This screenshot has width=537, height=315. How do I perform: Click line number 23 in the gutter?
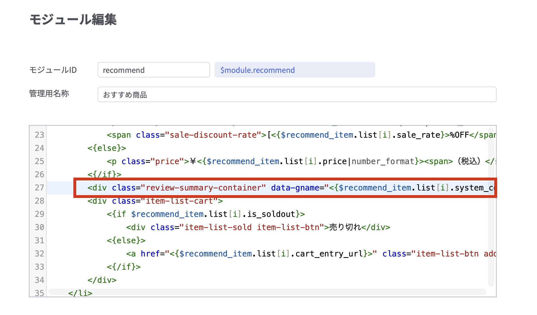39,135
